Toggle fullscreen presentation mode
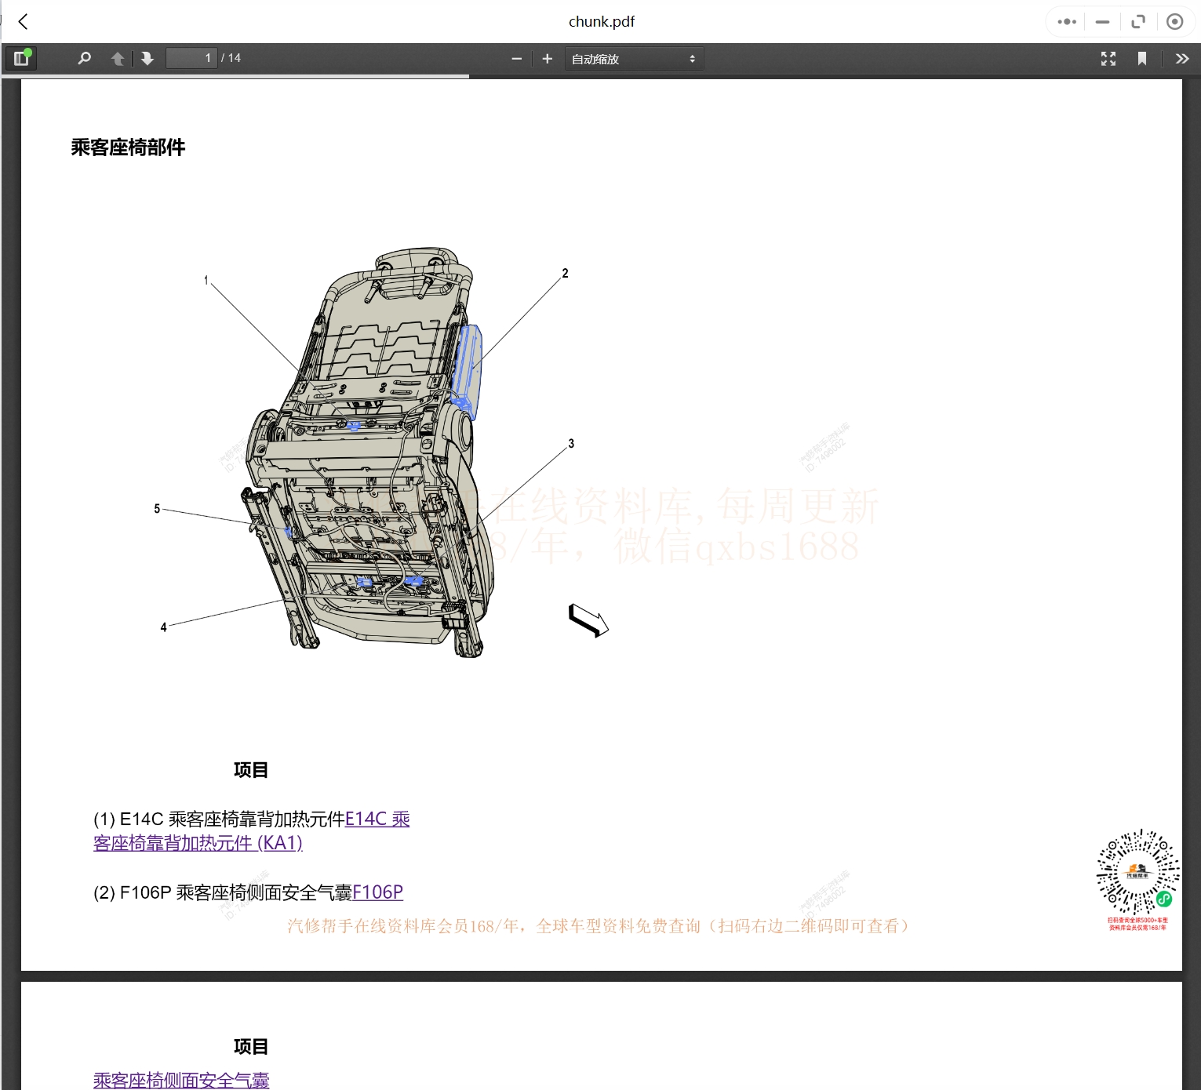The height and width of the screenshot is (1090, 1201). click(1108, 58)
